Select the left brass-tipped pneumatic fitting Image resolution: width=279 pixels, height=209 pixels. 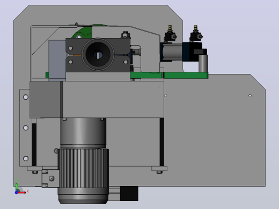170,34
